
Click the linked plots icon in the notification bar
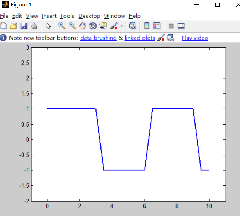[170, 38]
